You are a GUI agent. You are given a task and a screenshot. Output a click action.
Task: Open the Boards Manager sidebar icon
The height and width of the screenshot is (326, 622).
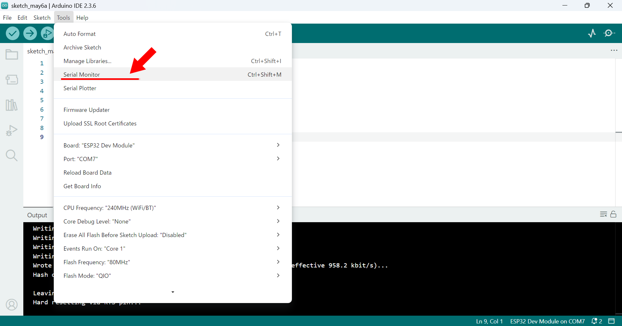coord(12,80)
